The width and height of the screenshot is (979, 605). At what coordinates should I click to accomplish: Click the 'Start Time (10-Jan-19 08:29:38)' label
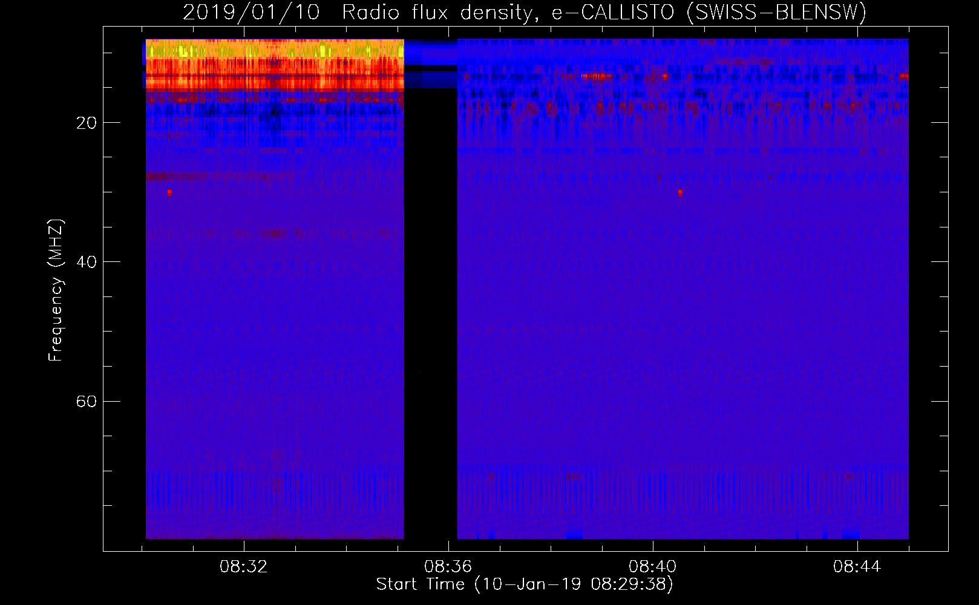[525, 584]
